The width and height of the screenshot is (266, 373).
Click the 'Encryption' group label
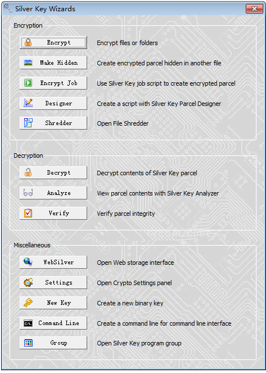pyautogui.click(x=28, y=25)
